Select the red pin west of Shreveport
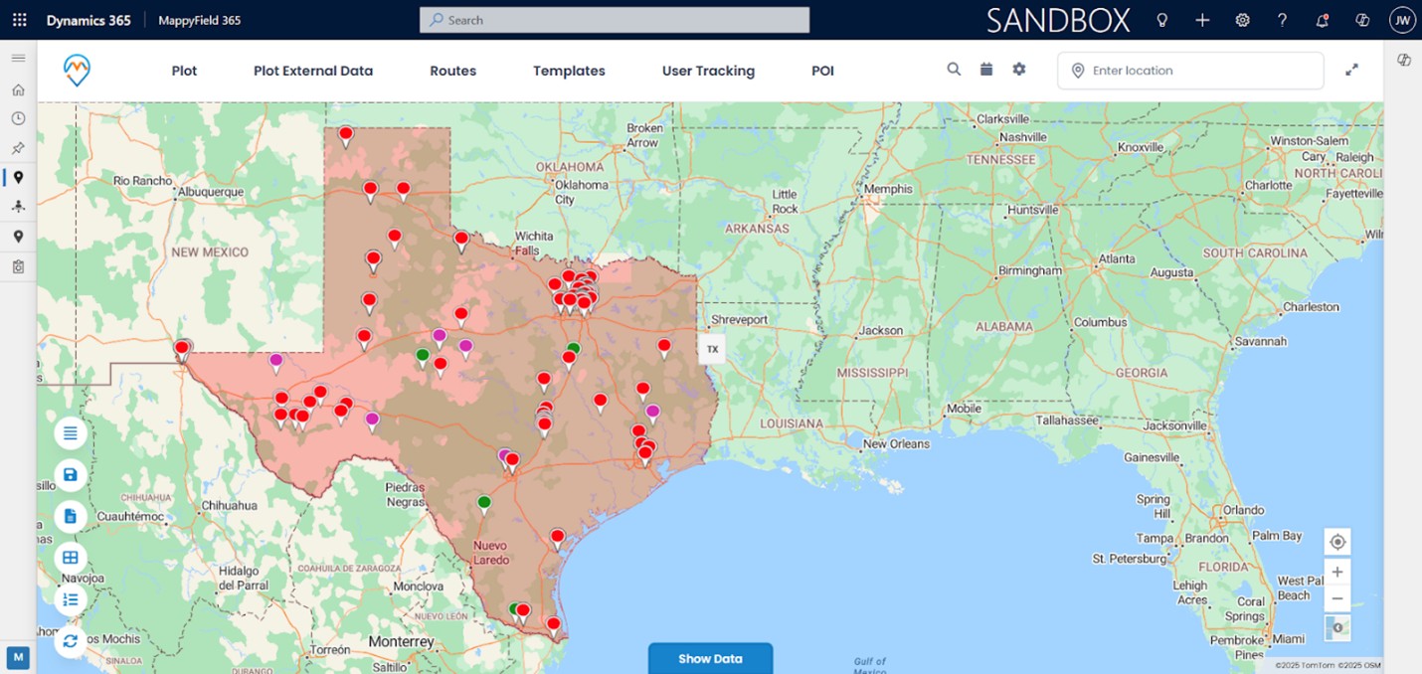Viewport: 1422px width, 674px height. 664,348
